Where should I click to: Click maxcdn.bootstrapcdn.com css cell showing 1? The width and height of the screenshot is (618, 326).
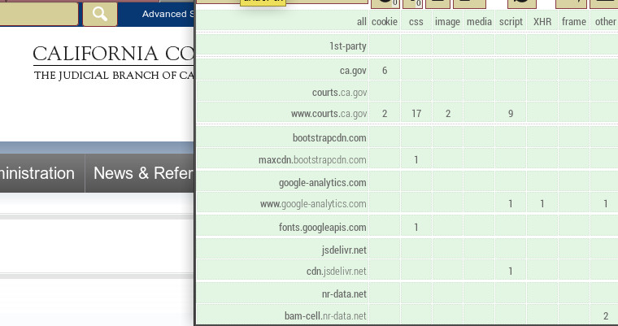[416, 159]
